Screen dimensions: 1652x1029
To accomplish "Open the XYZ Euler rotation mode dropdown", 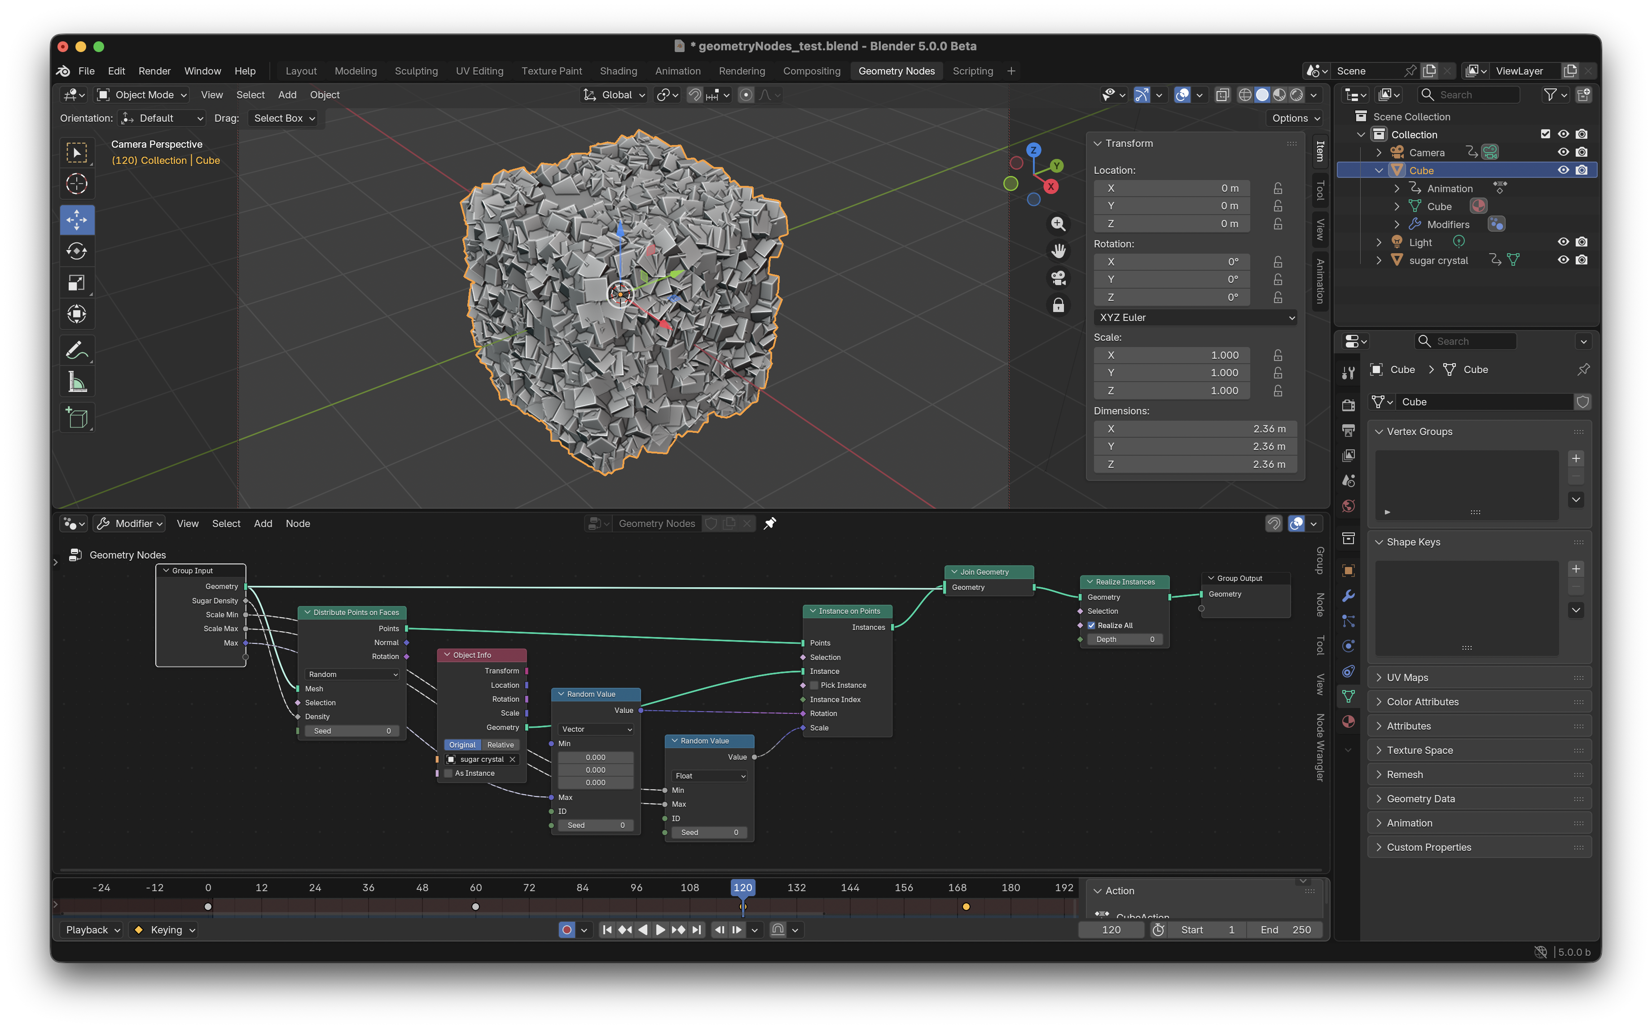I will point(1195,318).
